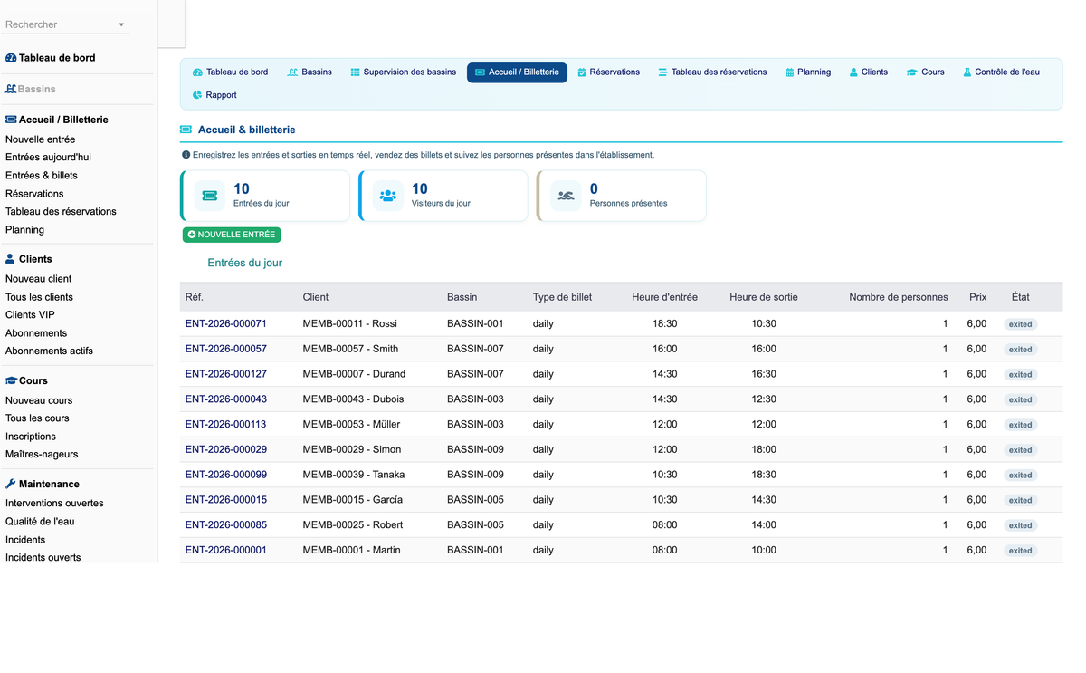The height and width of the screenshot is (673, 1086).
Task: Select the Accueil / Billetterie tab
Action: pos(517,72)
